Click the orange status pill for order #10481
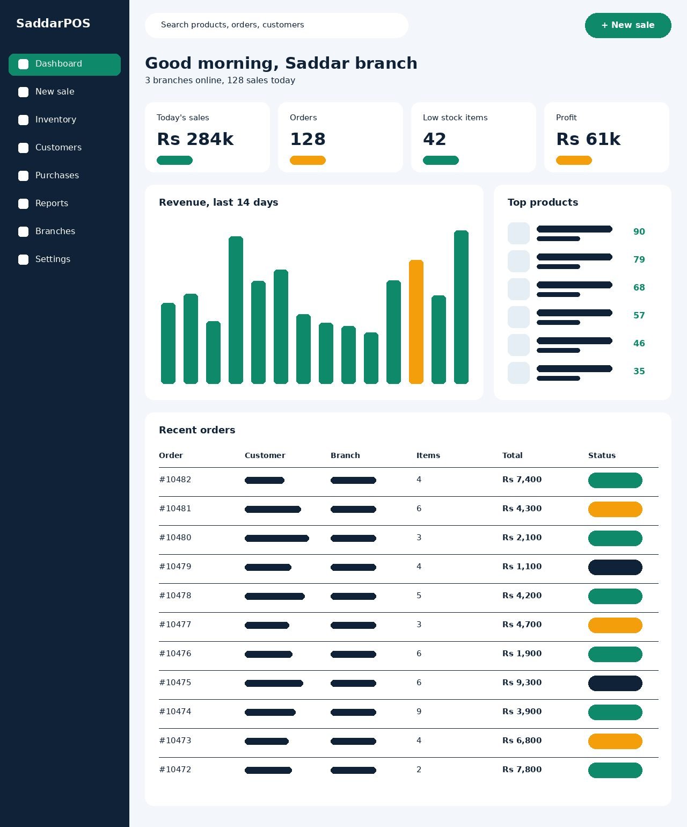 click(615, 510)
